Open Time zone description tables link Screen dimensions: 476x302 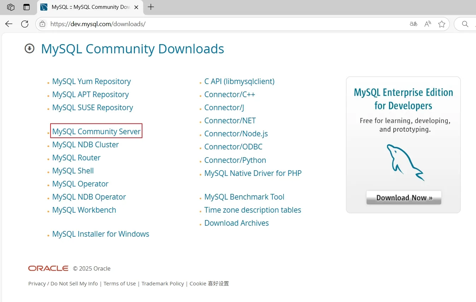pos(253,210)
